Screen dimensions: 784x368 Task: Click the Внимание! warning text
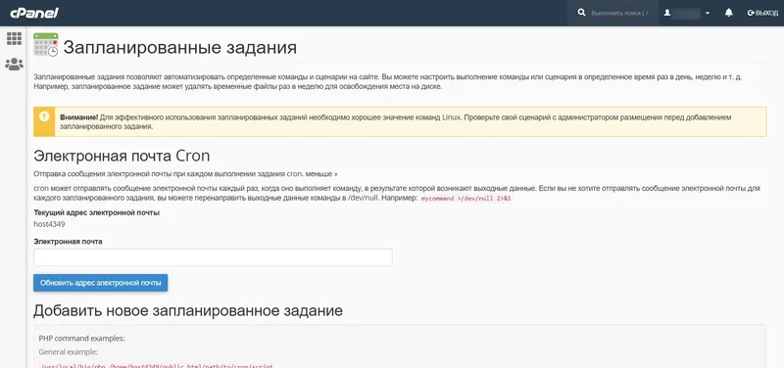pyautogui.click(x=79, y=117)
